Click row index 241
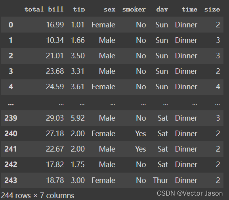The image size is (229, 200). [11, 149]
